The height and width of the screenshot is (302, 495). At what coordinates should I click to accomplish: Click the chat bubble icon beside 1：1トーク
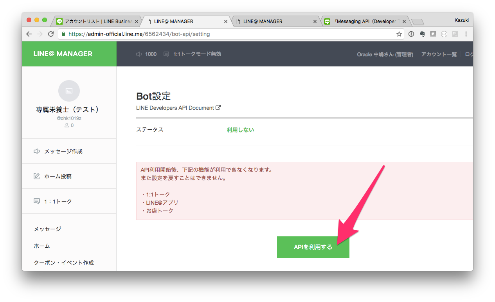coord(37,201)
